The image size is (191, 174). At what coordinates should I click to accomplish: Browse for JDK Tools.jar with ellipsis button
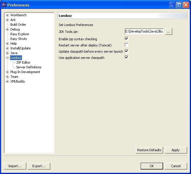coord(168,32)
